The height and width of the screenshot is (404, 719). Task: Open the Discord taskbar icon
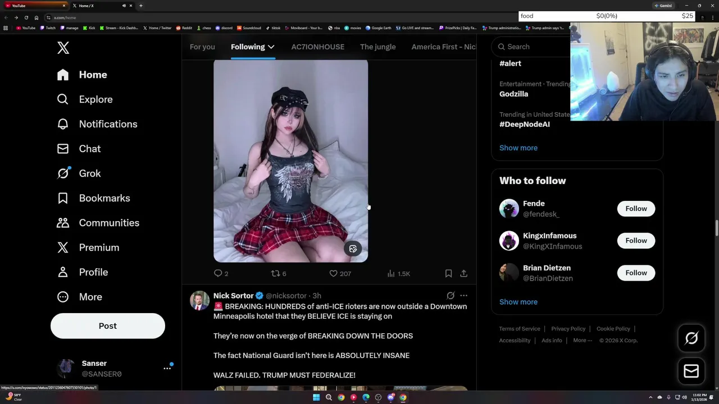tap(390, 397)
